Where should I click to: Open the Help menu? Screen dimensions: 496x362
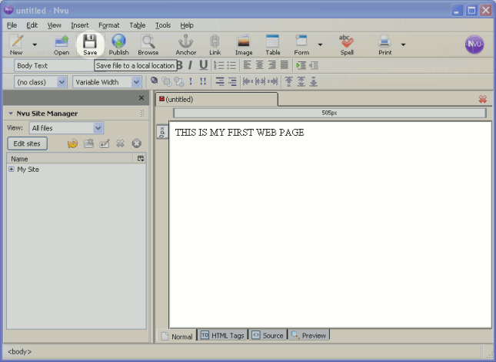pyautogui.click(x=187, y=25)
